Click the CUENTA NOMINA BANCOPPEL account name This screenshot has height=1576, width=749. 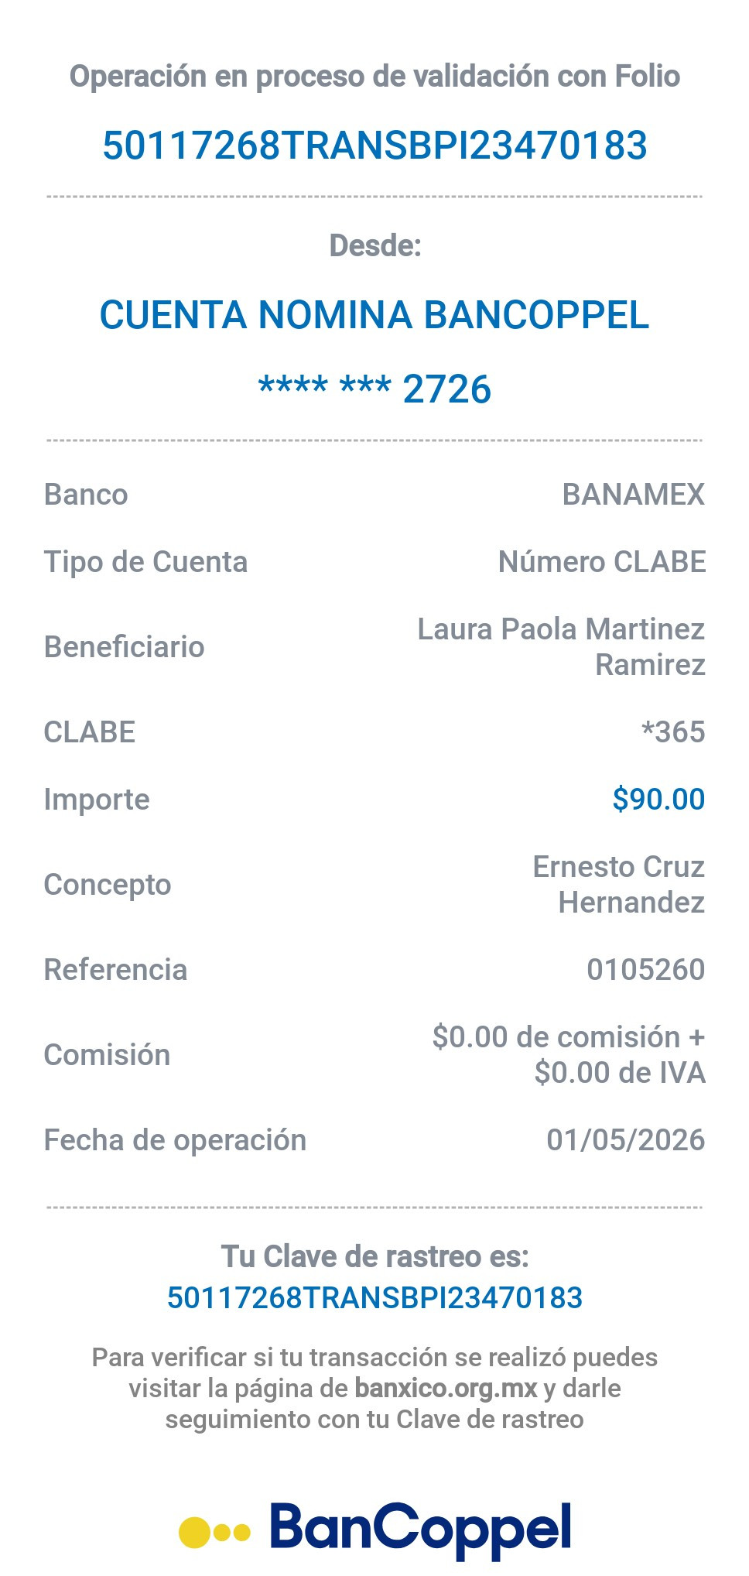click(374, 315)
